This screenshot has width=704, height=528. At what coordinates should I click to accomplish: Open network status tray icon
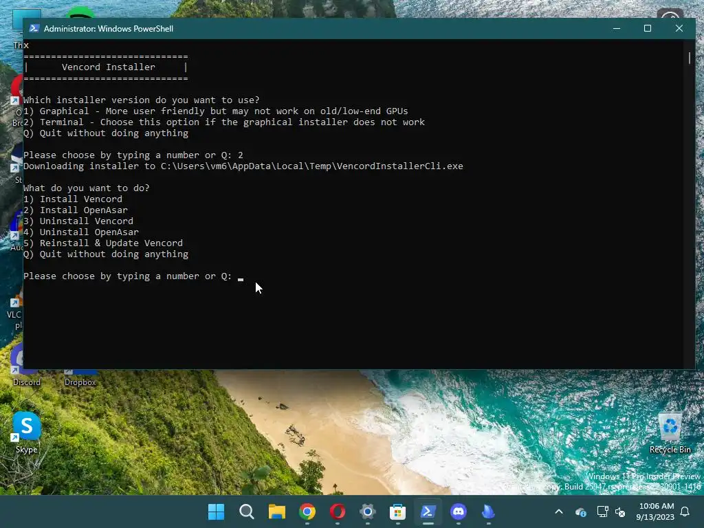pyautogui.click(x=602, y=511)
